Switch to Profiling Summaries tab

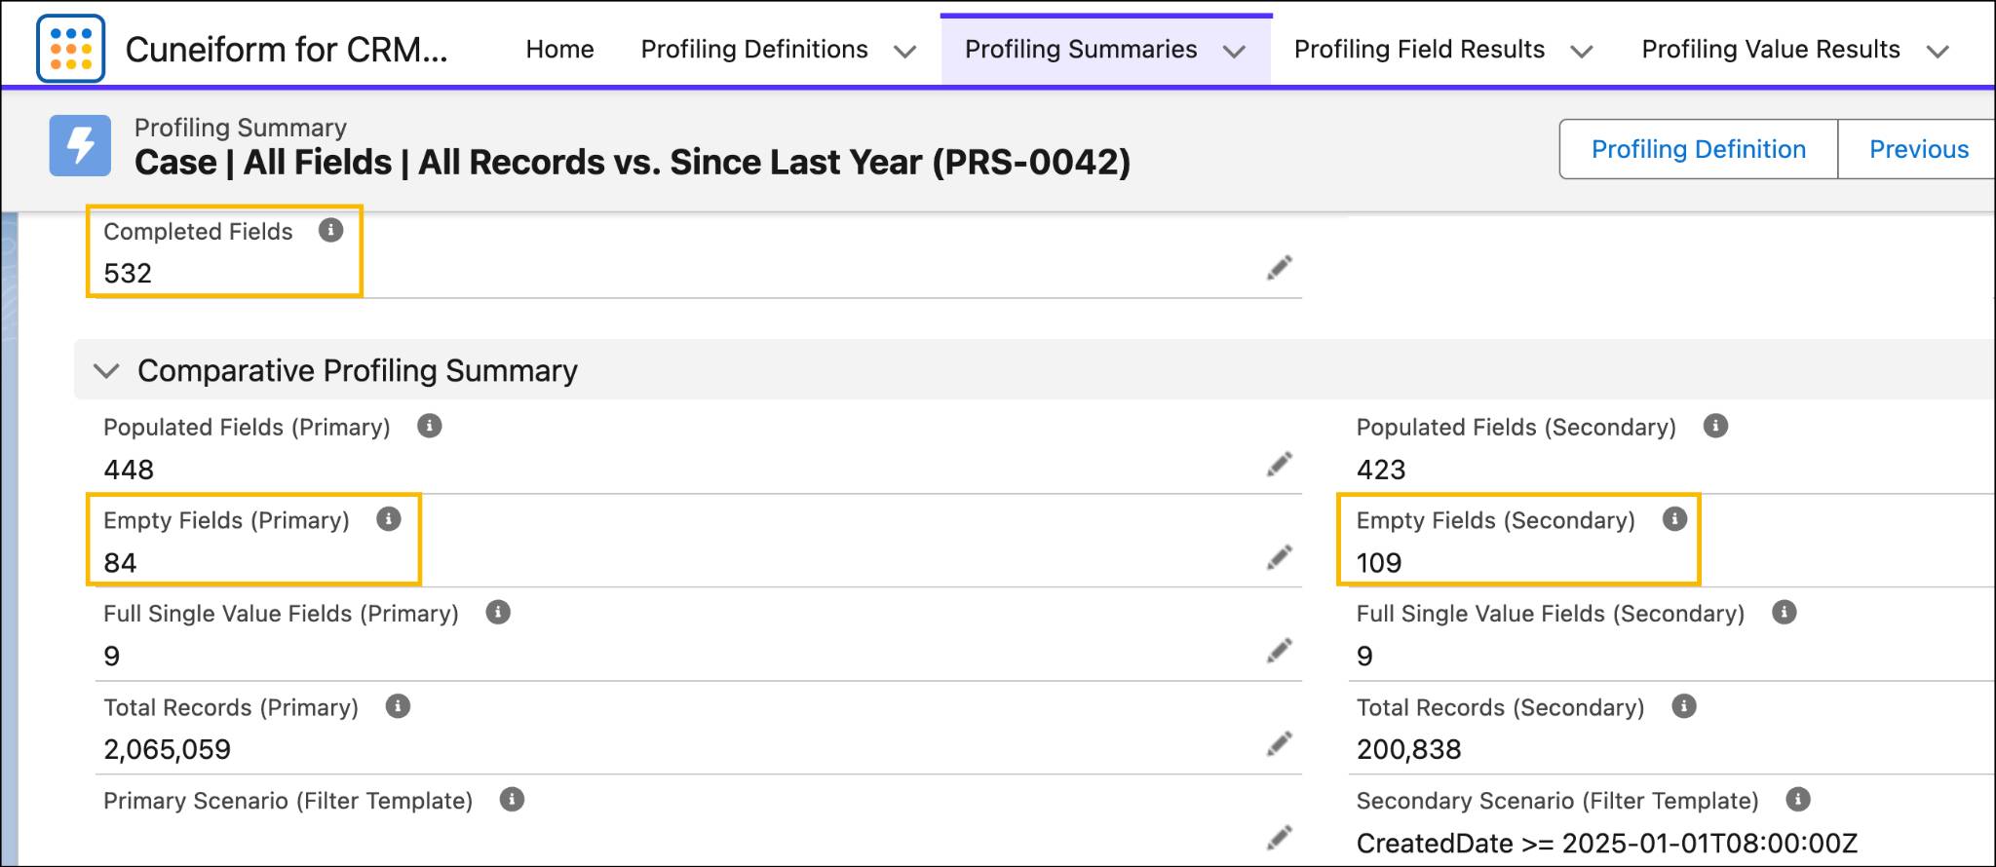[1081, 49]
